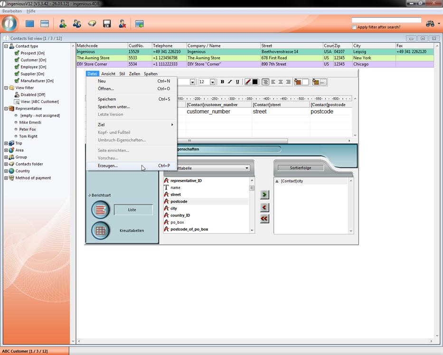Image resolution: width=443 pixels, height=355 pixels.
Task: Expand the Country tree node
Action: click(x=6, y=171)
